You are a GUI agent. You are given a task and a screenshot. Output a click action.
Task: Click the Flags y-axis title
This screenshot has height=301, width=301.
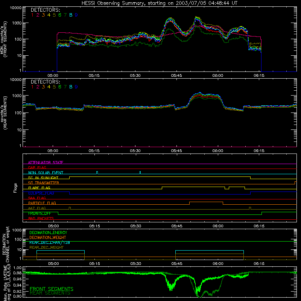pos(15,188)
